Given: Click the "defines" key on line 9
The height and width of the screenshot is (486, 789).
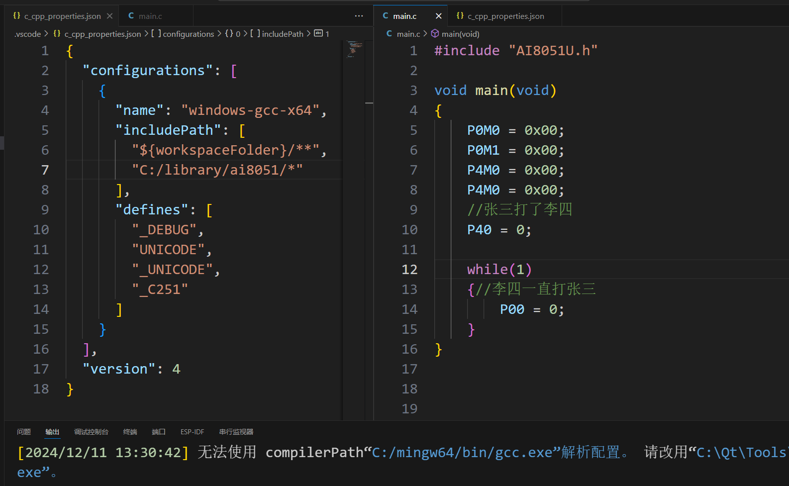Looking at the screenshot, I should [152, 210].
